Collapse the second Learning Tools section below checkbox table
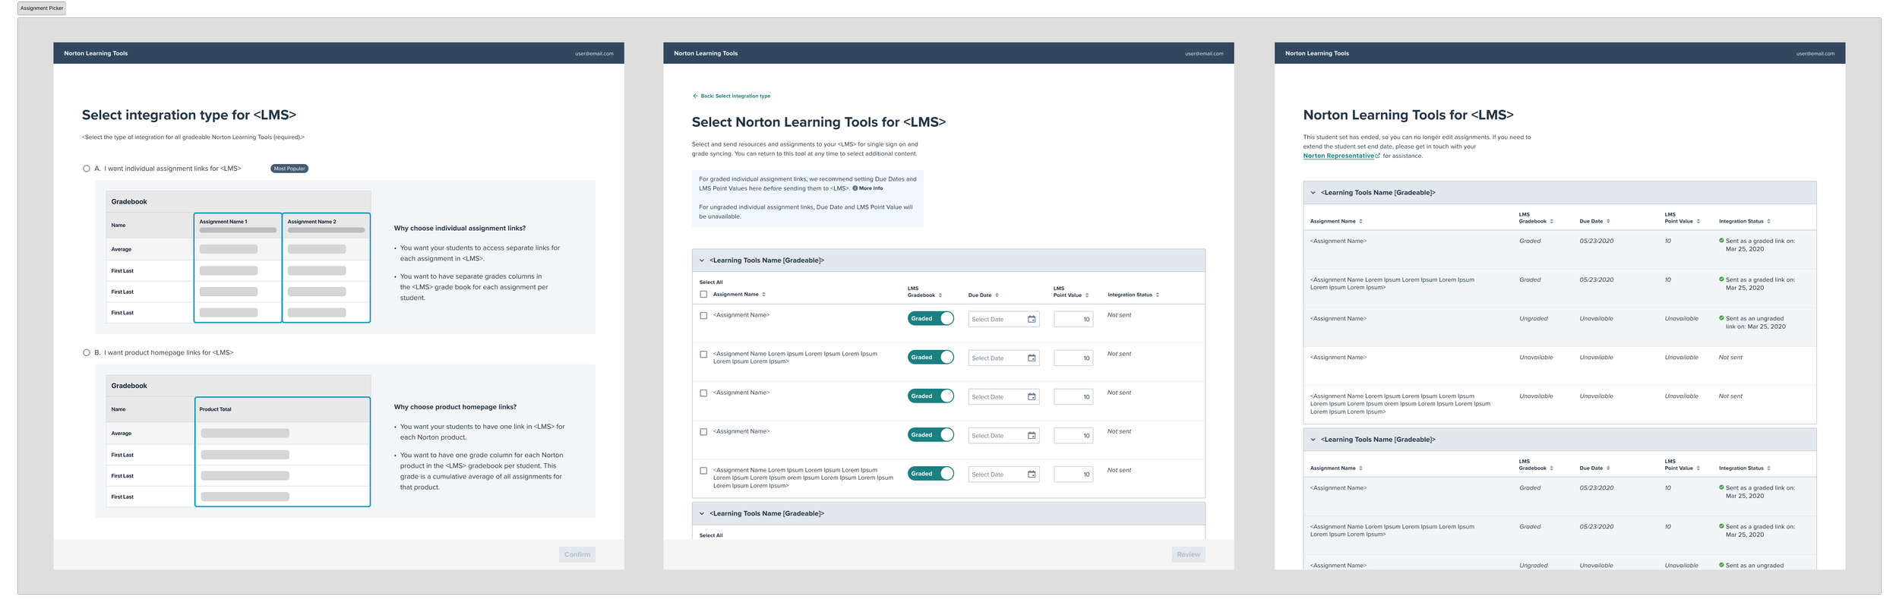Screen dimensions: 1899x612 702,514
